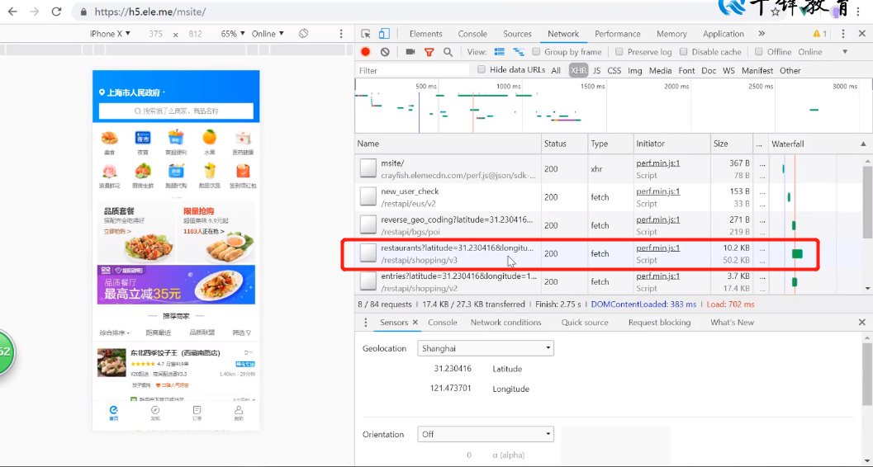Viewport: 873px width, 467px height.
Task: Click perf.min.js:1 link in msite/ row
Action: coord(658,163)
